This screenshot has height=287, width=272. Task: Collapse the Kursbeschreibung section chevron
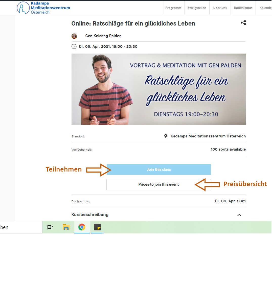(239, 215)
